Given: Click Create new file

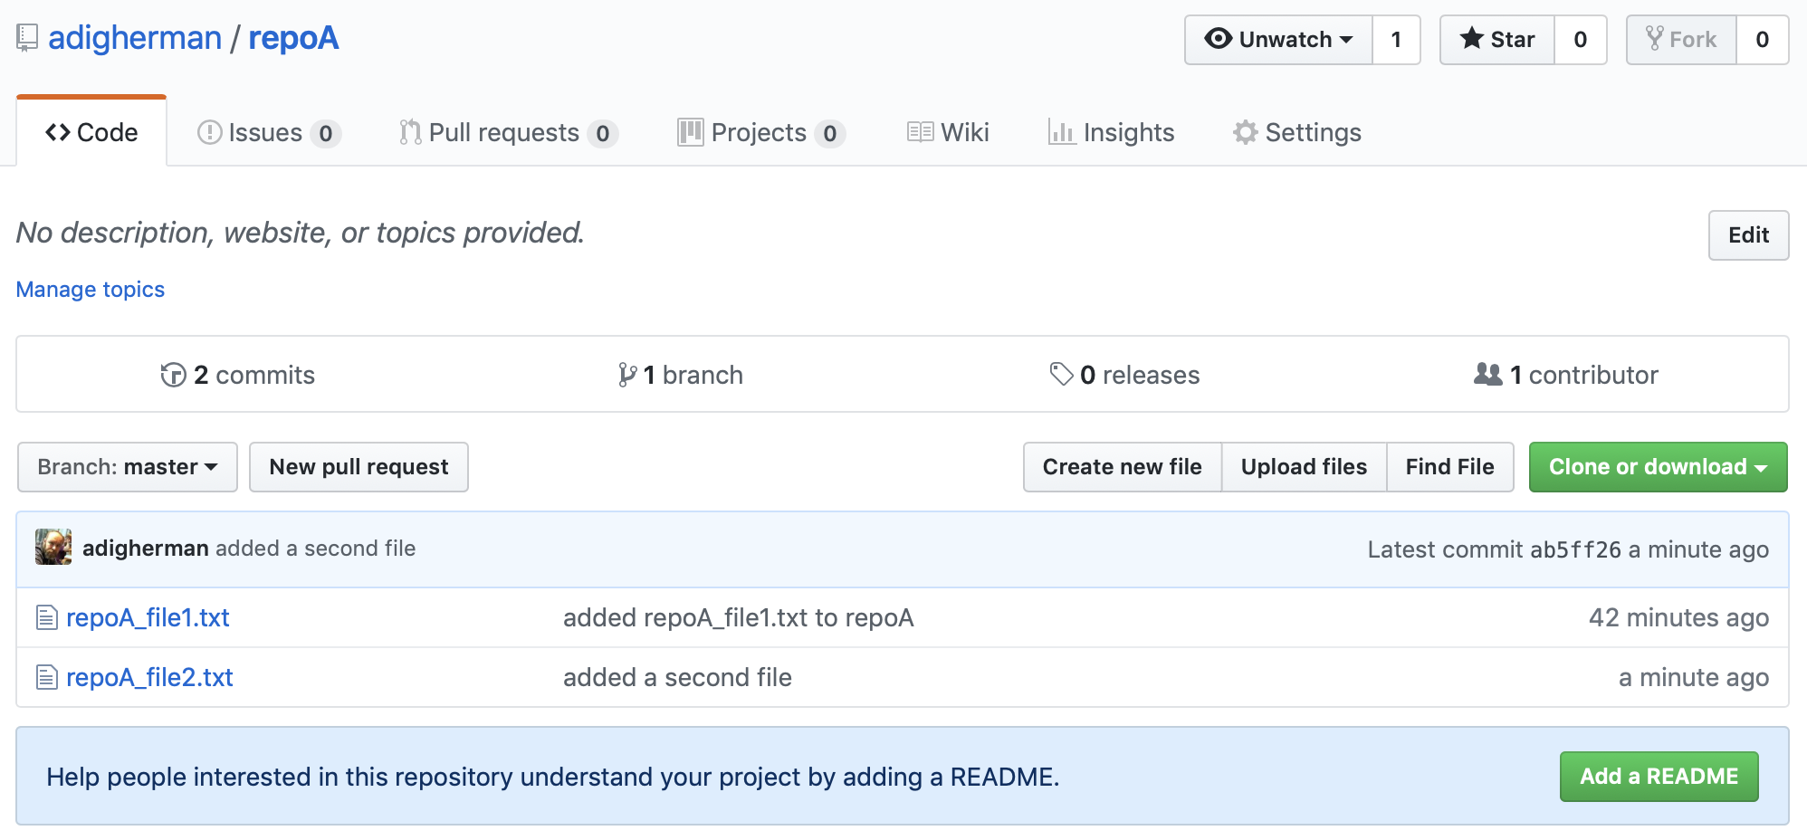Looking at the screenshot, I should 1123,467.
